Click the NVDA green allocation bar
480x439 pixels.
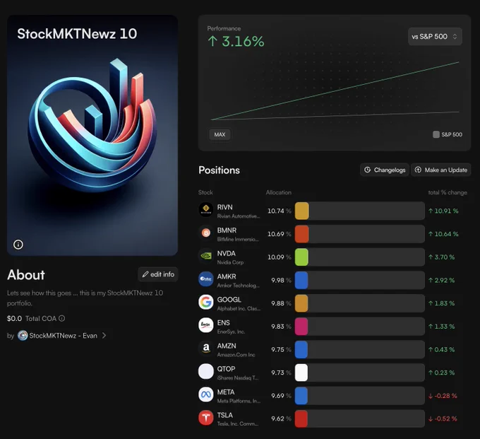click(x=301, y=257)
